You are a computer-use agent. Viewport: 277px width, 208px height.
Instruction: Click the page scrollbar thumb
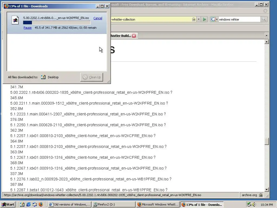pyautogui.click(x=266, y=141)
